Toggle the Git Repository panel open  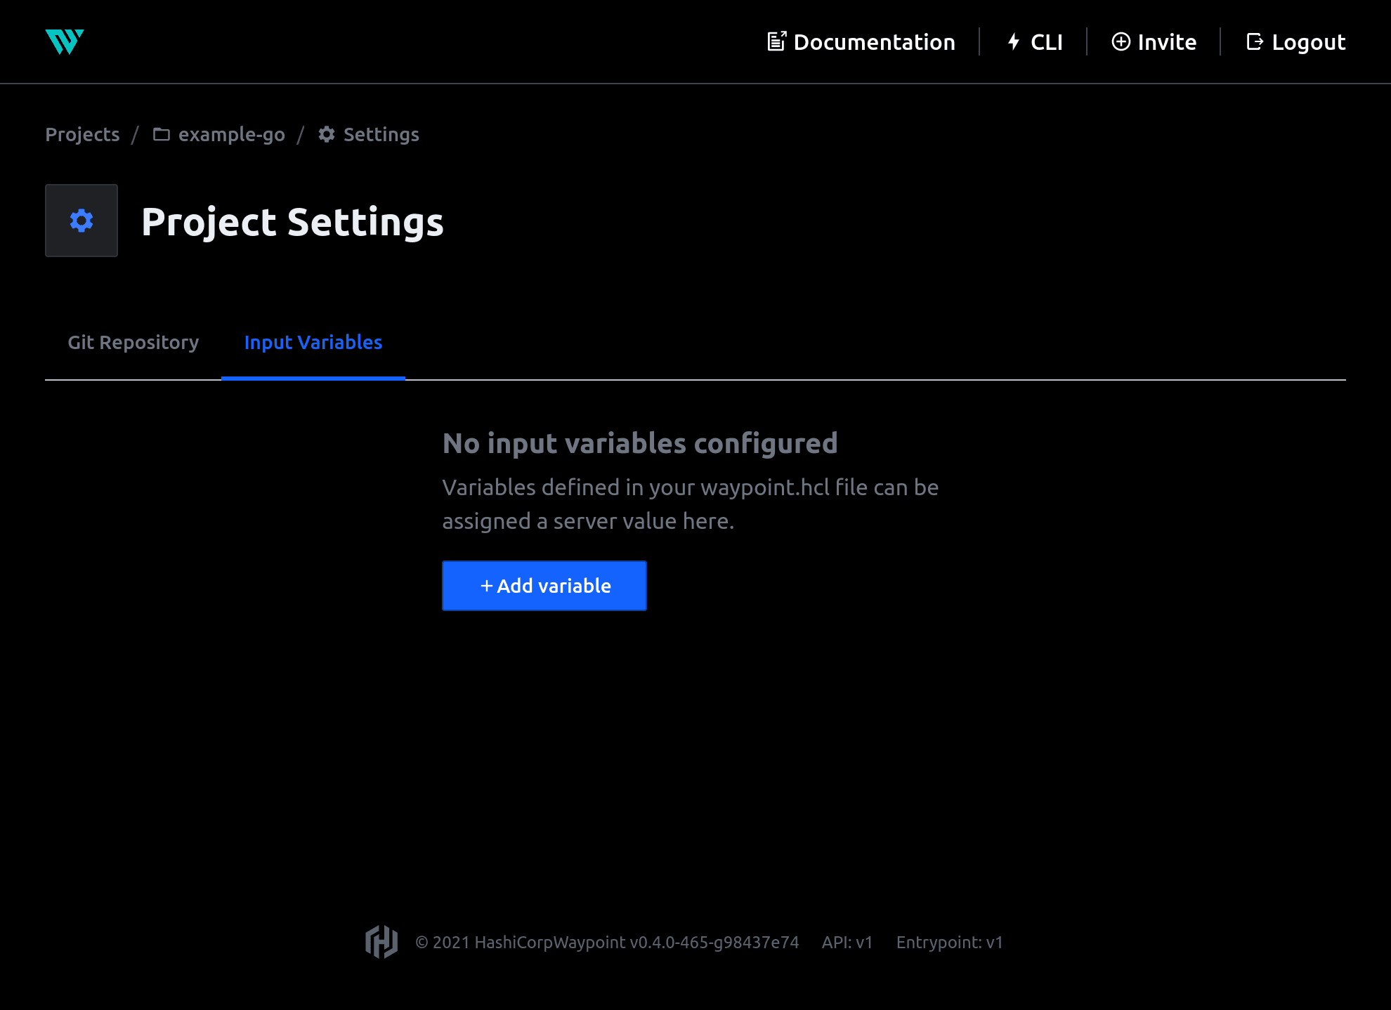pos(133,343)
